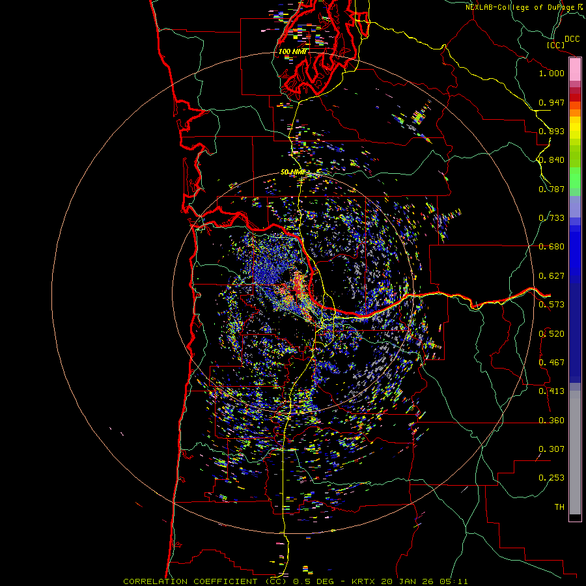
Task: Click the TH threshold label
Action: tap(559, 507)
